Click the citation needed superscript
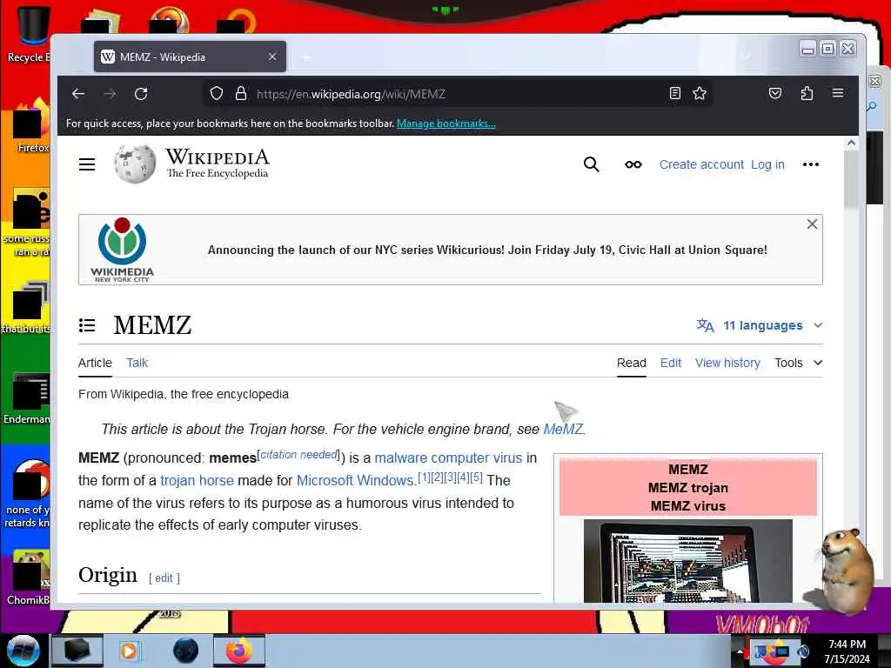This screenshot has height=668, width=891. (x=299, y=454)
